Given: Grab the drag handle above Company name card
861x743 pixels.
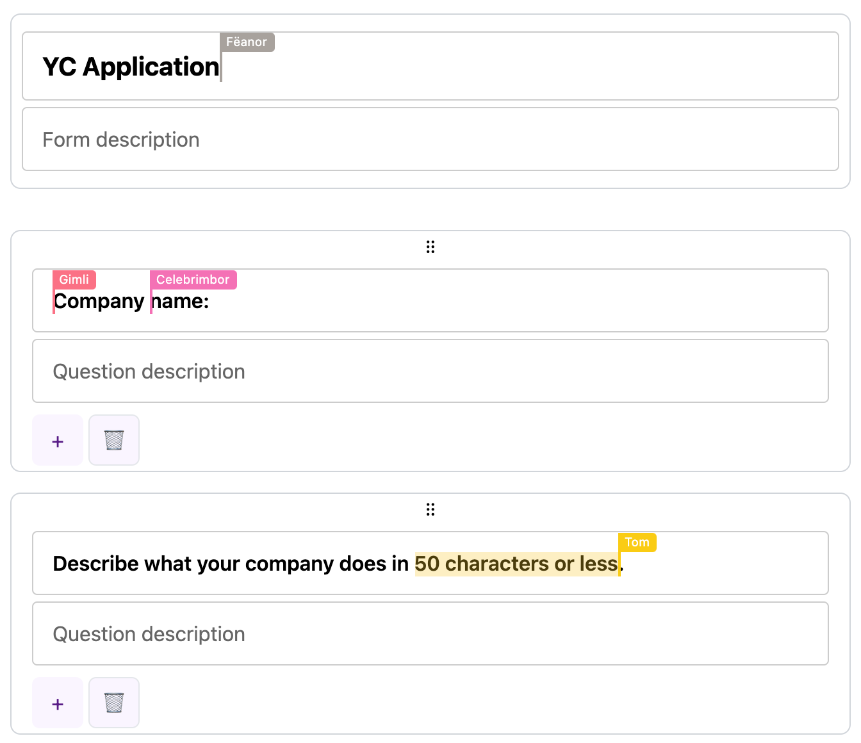Looking at the screenshot, I should (430, 247).
